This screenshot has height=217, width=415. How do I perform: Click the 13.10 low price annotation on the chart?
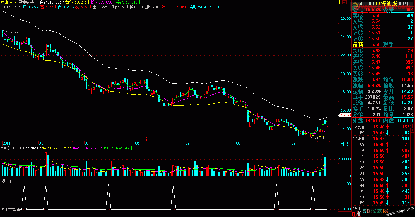pyautogui.click(x=321, y=138)
